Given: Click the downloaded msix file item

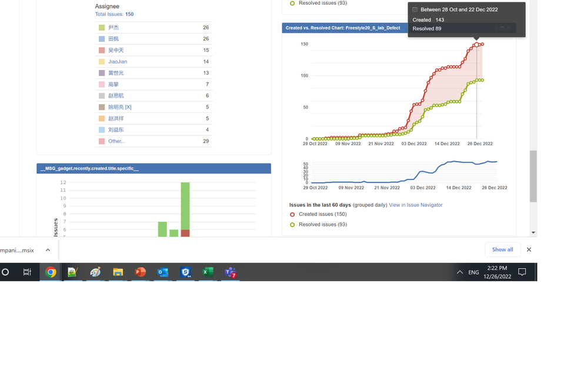Looking at the screenshot, I should pyautogui.click(x=17, y=250).
